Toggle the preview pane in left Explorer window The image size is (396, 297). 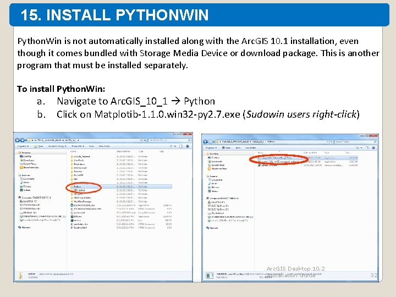(181, 146)
